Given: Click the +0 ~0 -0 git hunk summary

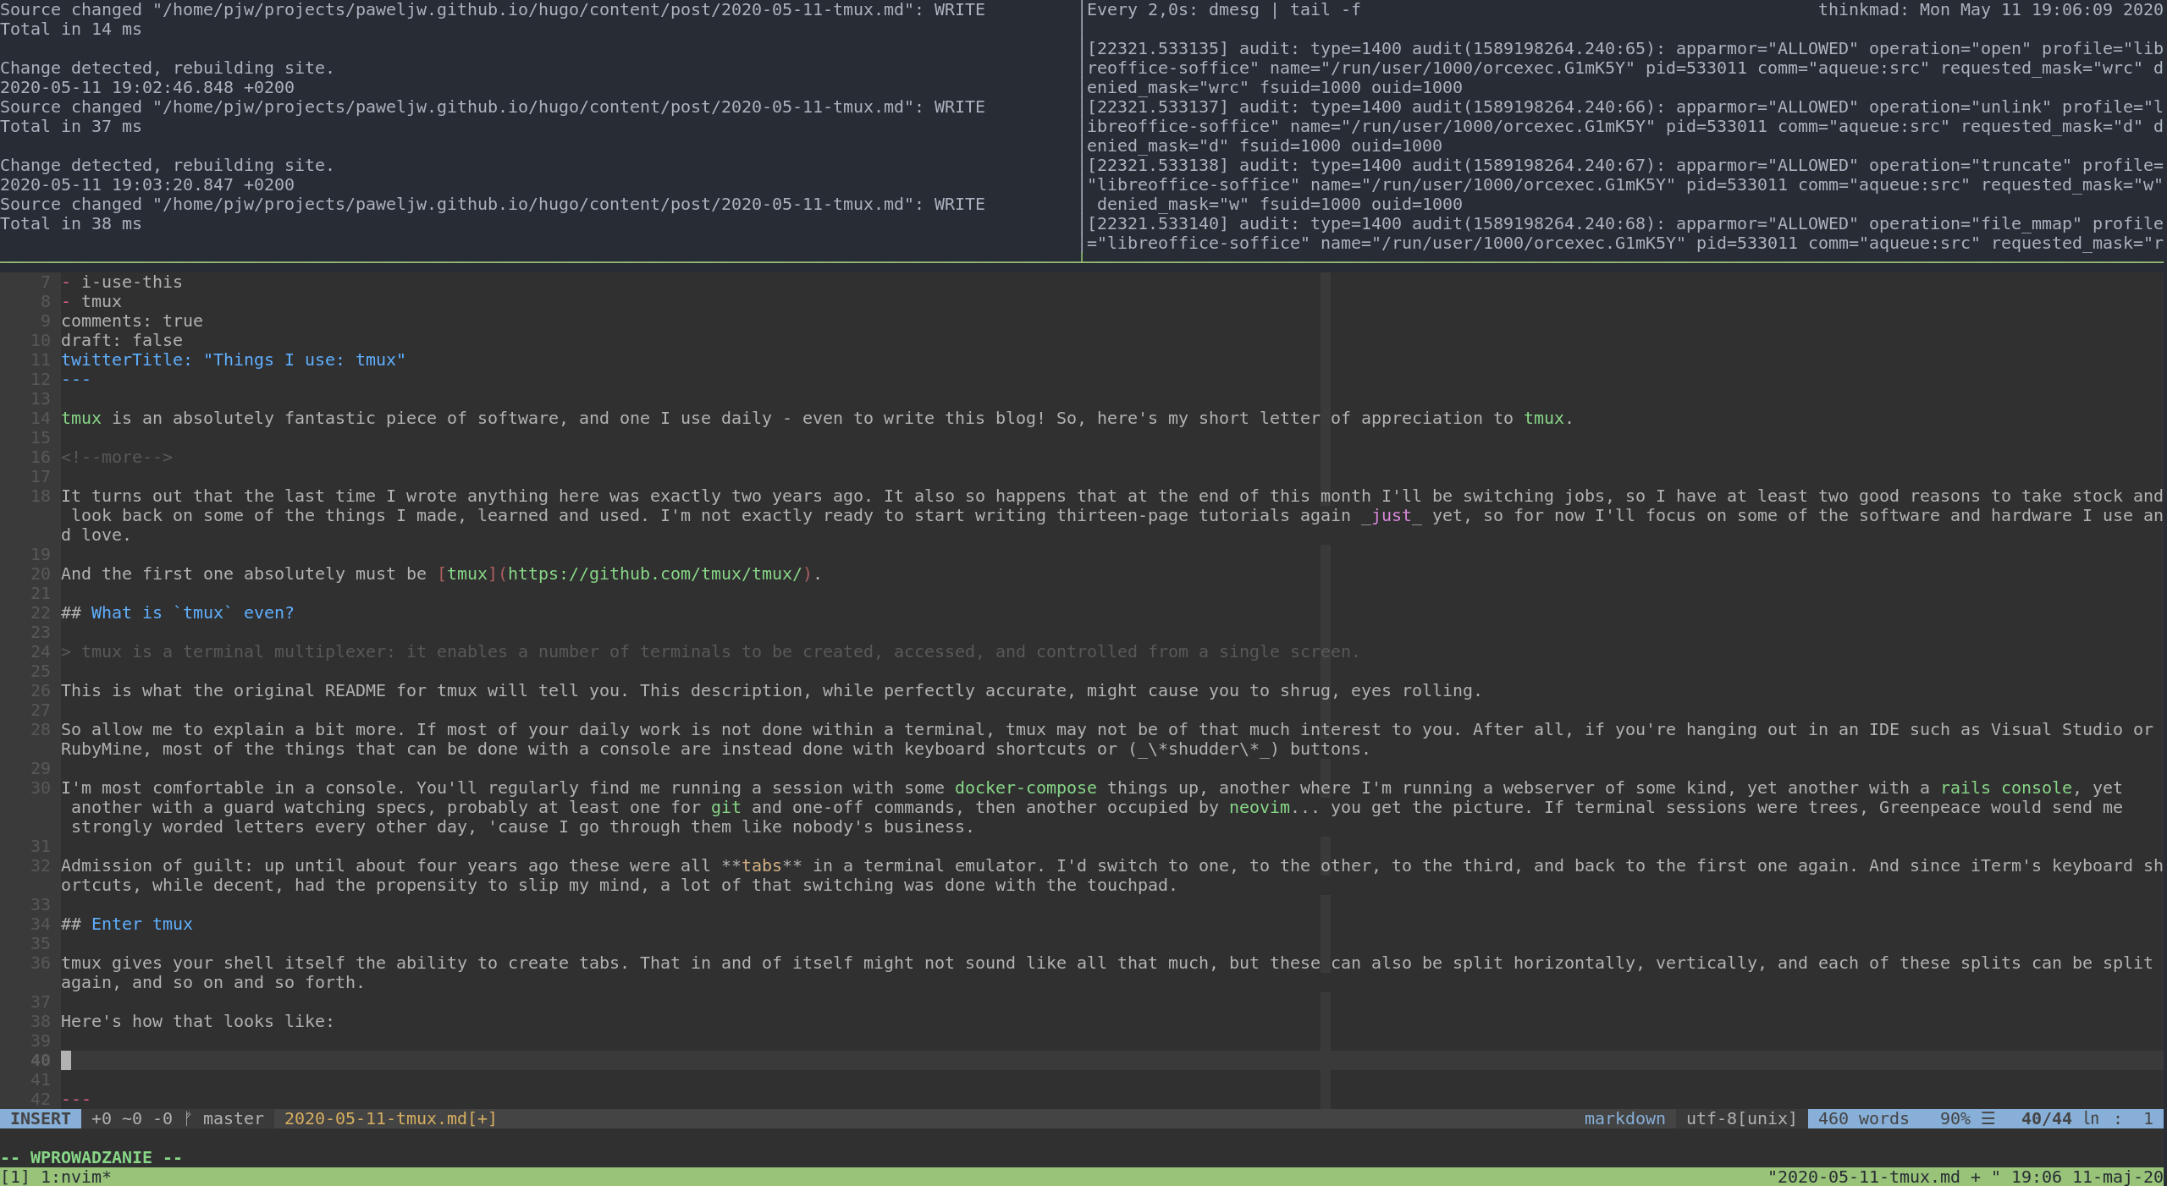Looking at the screenshot, I should point(132,1118).
